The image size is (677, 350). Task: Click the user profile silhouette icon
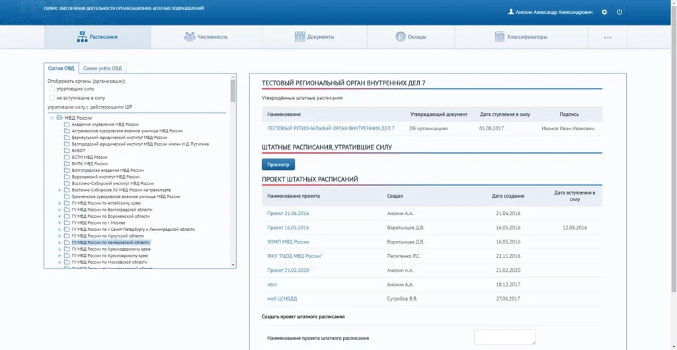511,12
